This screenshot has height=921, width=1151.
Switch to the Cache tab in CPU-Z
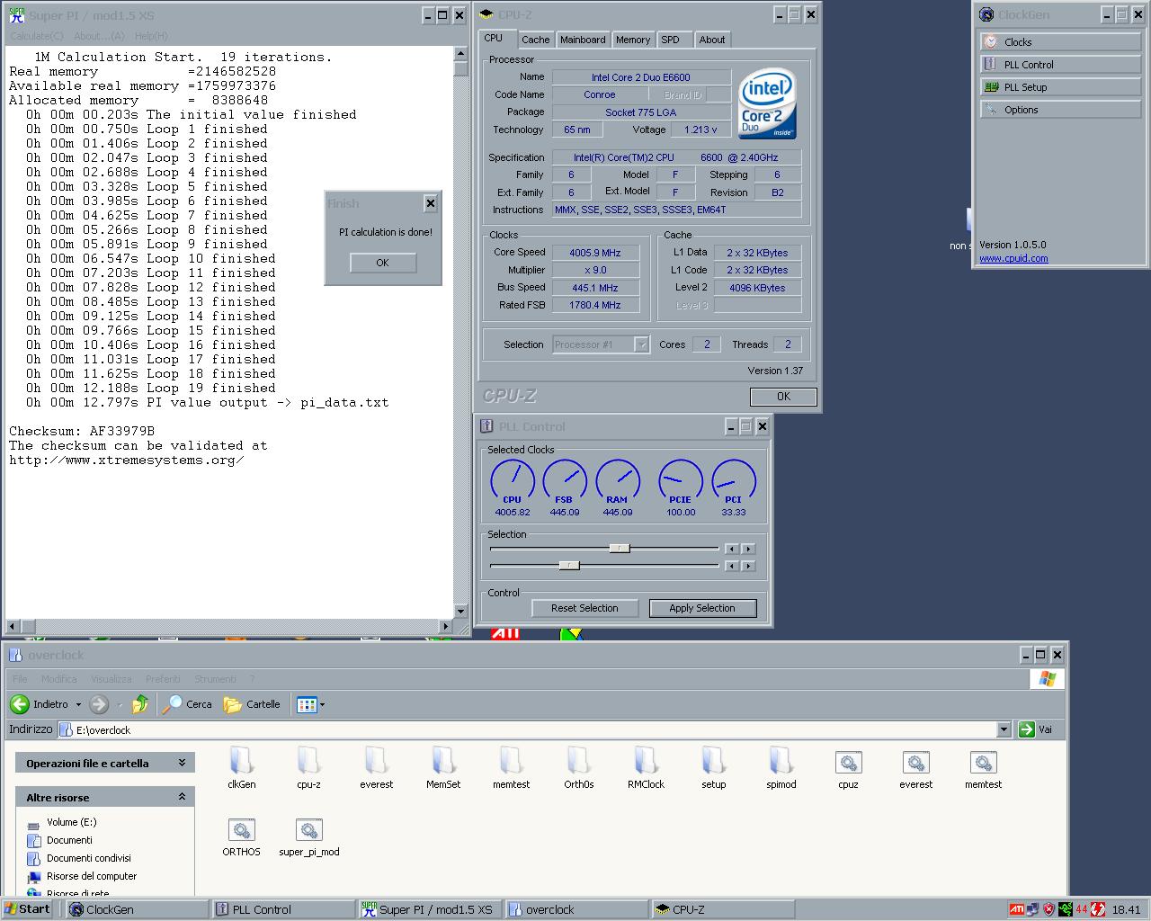pos(535,40)
